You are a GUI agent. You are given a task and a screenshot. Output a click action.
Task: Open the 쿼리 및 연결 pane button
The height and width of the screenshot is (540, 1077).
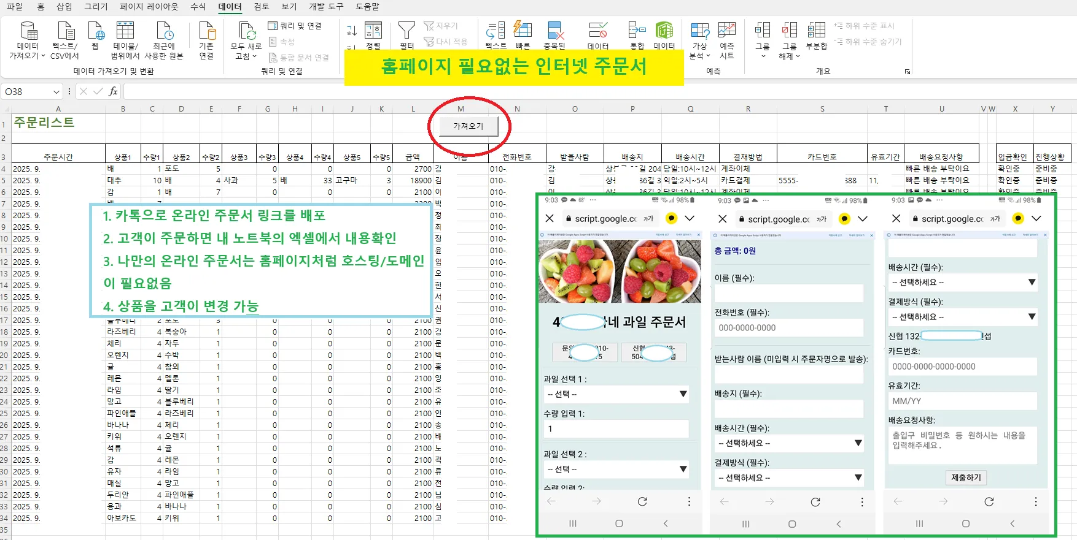pyautogui.click(x=295, y=26)
